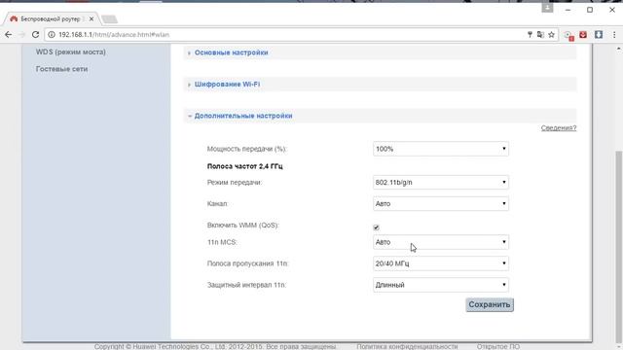Open the red mail extension icon

(583, 35)
